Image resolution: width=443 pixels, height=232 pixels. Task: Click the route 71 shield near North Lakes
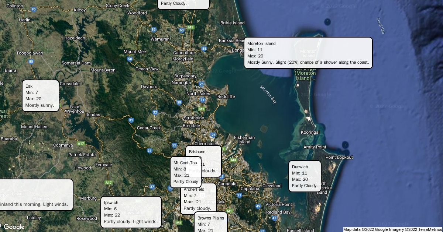coord(202,100)
